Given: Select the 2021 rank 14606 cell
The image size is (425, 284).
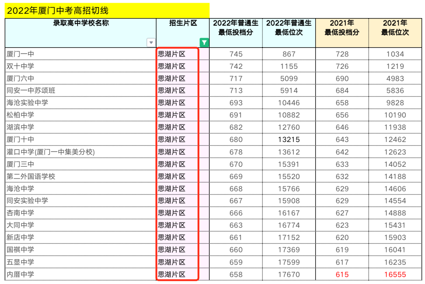Looking at the screenshot, I should (x=395, y=188).
